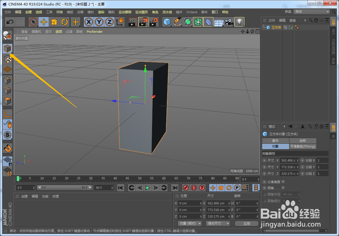Viewport: 339px width, 236px height.
Task: Open the 创建 menu
Action: 29,12
